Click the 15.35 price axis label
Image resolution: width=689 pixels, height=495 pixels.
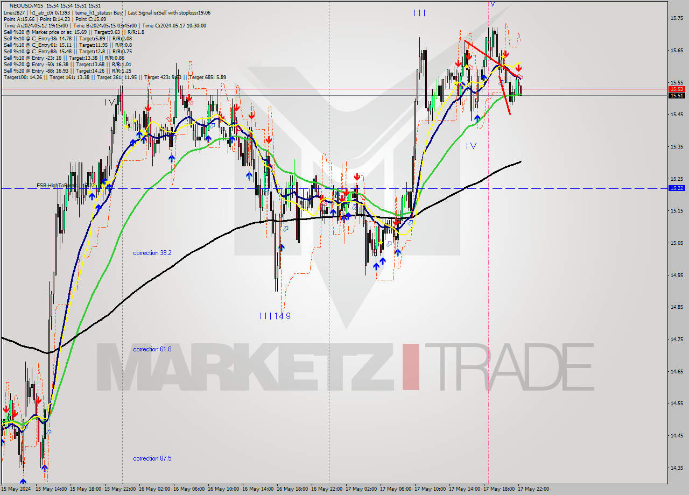[677, 146]
